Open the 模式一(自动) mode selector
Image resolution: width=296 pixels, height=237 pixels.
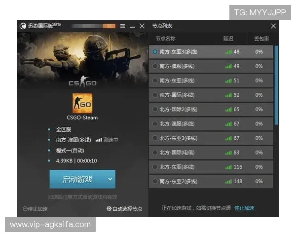[70, 151]
